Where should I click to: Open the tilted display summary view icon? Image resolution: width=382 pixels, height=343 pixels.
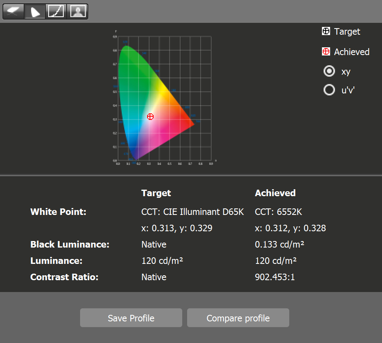coord(13,11)
